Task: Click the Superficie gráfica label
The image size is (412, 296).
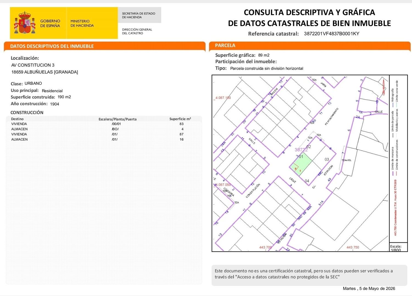Action: [235, 55]
